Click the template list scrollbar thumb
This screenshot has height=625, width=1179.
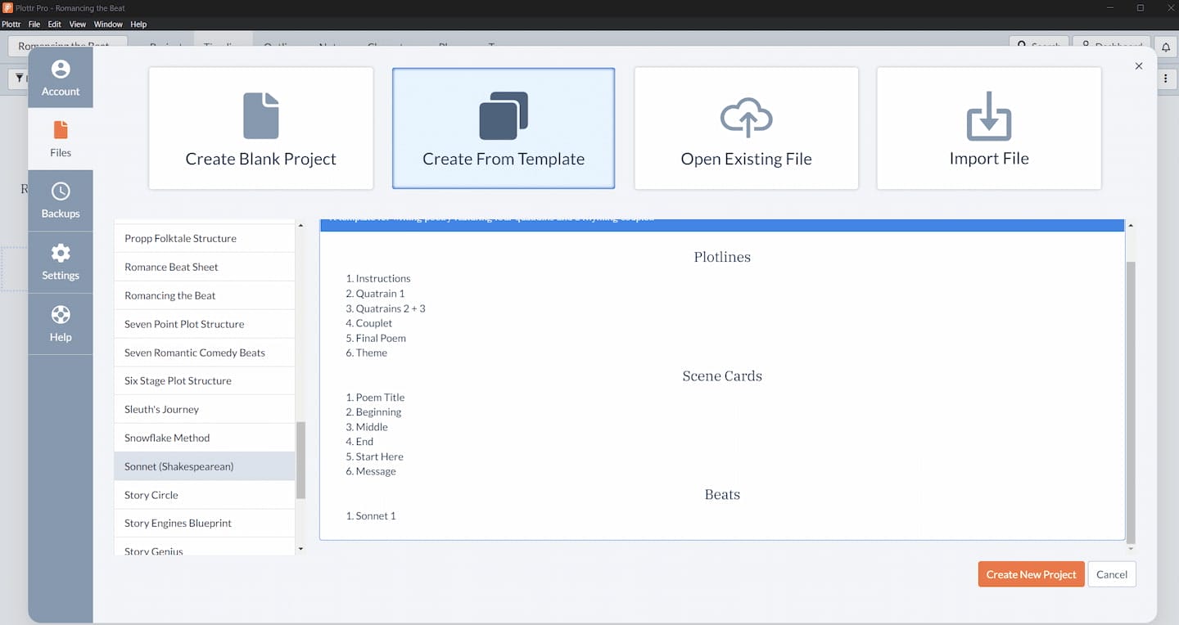[x=300, y=460]
